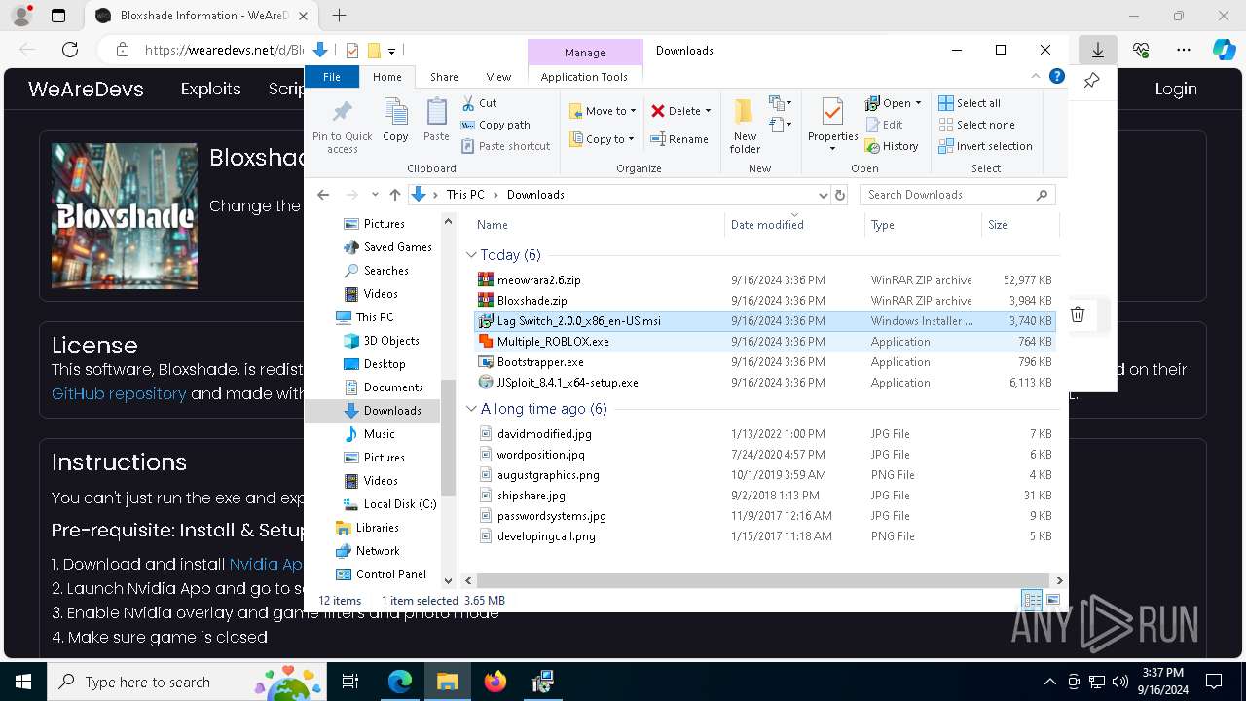Select shipshare.jpg file
The width and height of the screenshot is (1246, 701).
(764, 496)
